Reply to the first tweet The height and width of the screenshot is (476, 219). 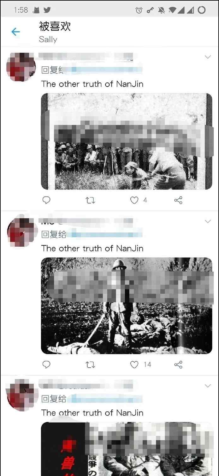(46, 200)
